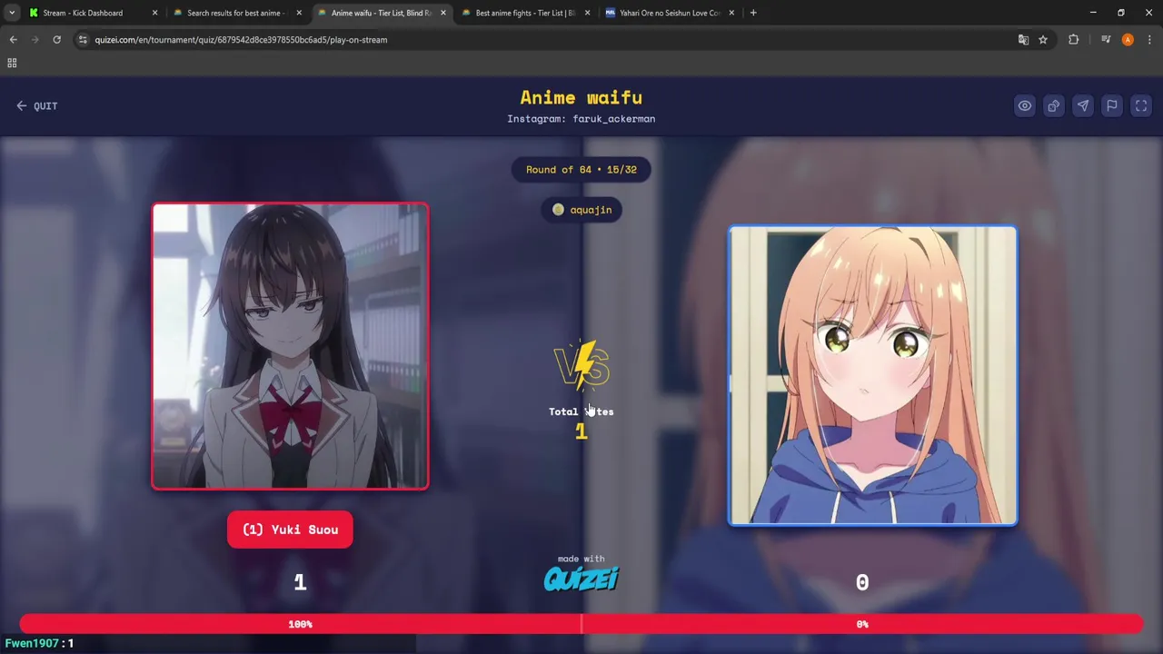Click the copy link icon
Viewport: 1163px width, 654px height.
(x=1053, y=105)
